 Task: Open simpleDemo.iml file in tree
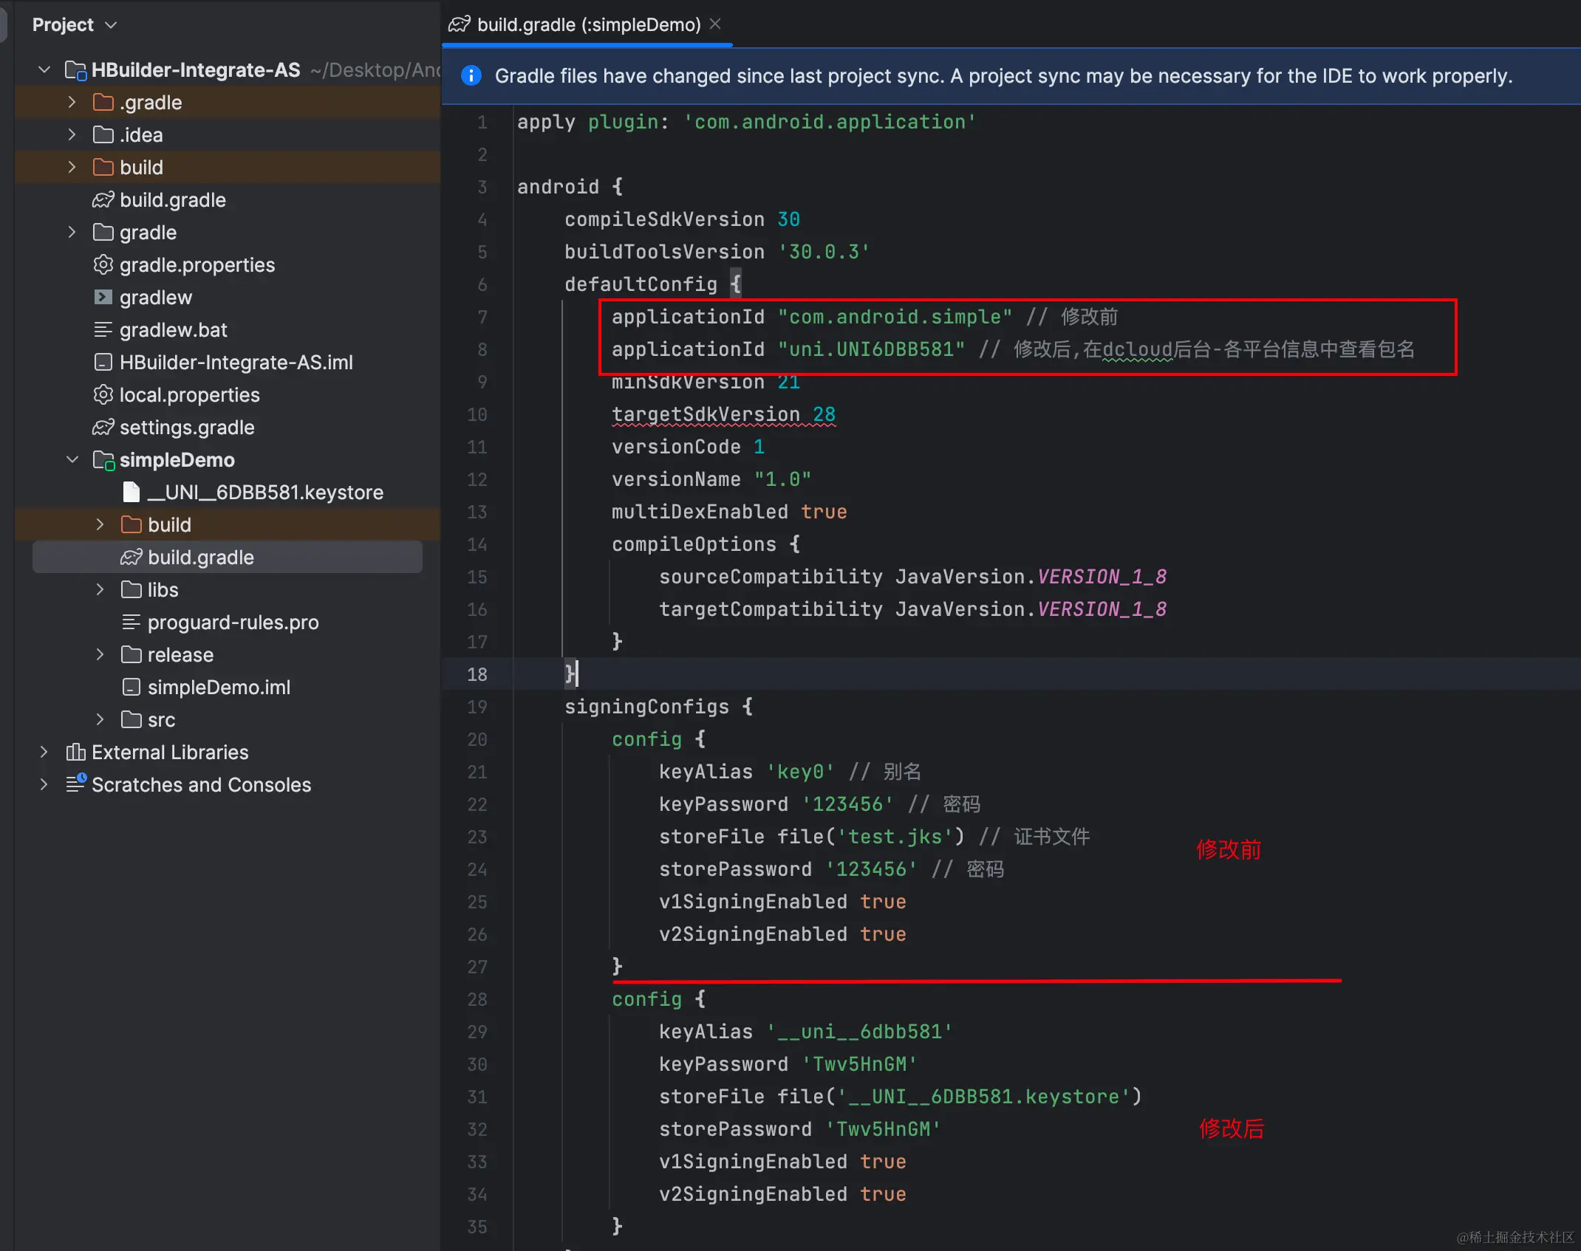218,688
